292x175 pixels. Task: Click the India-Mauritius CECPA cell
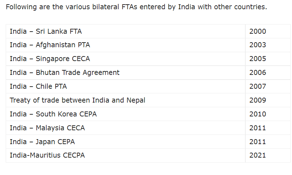pyautogui.click(x=47, y=155)
